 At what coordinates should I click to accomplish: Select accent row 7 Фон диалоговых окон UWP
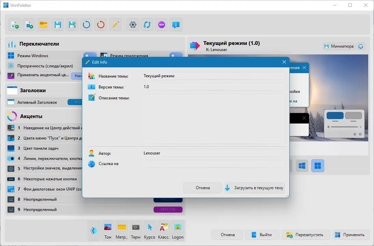pos(45,189)
